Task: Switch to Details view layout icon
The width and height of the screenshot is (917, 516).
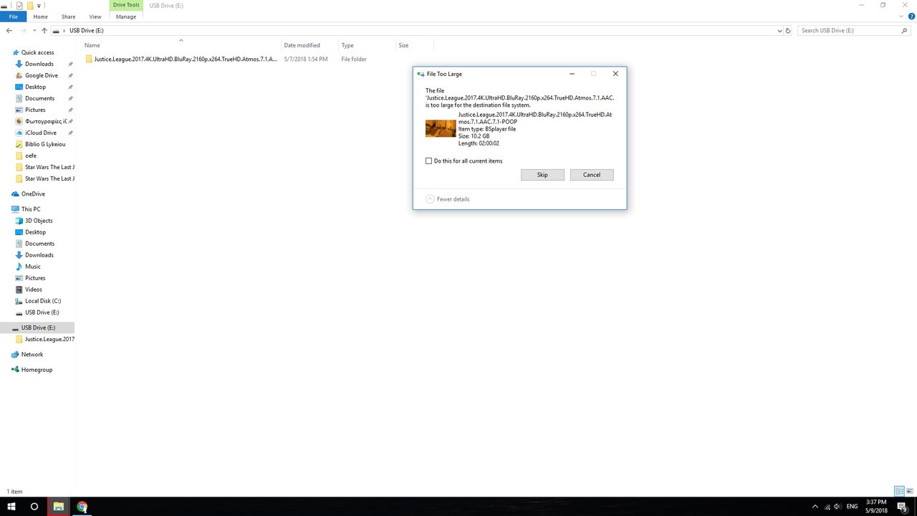Action: coord(899,491)
